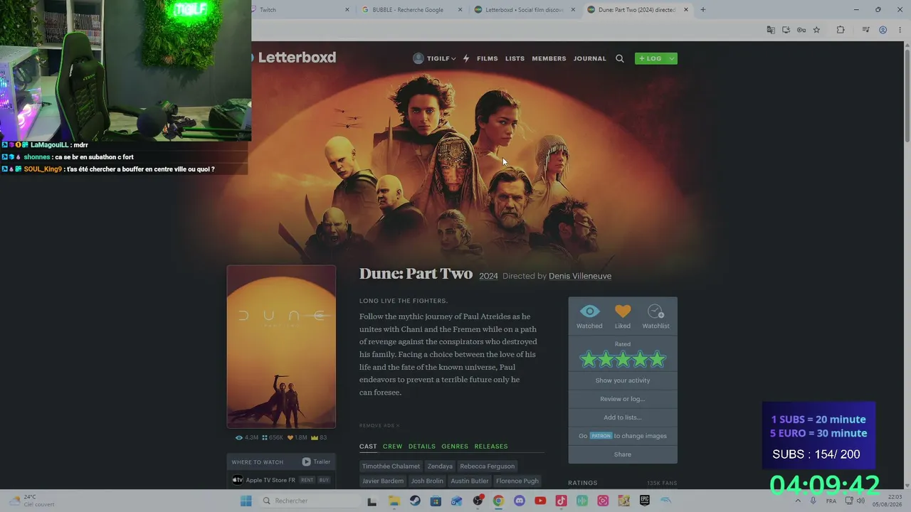The width and height of the screenshot is (911, 512).
Task: Switch to the CREW tab
Action: click(393, 447)
